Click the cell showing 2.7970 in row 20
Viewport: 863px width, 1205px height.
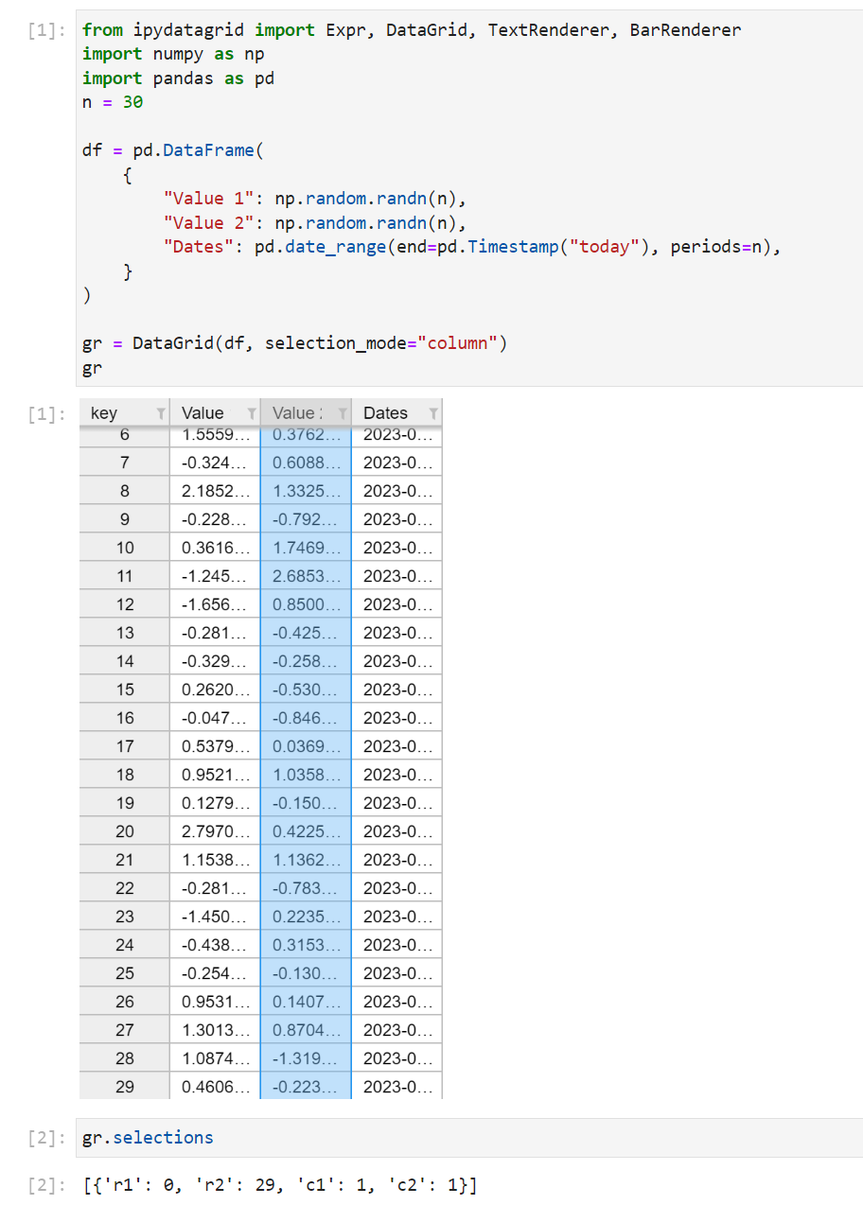211,830
